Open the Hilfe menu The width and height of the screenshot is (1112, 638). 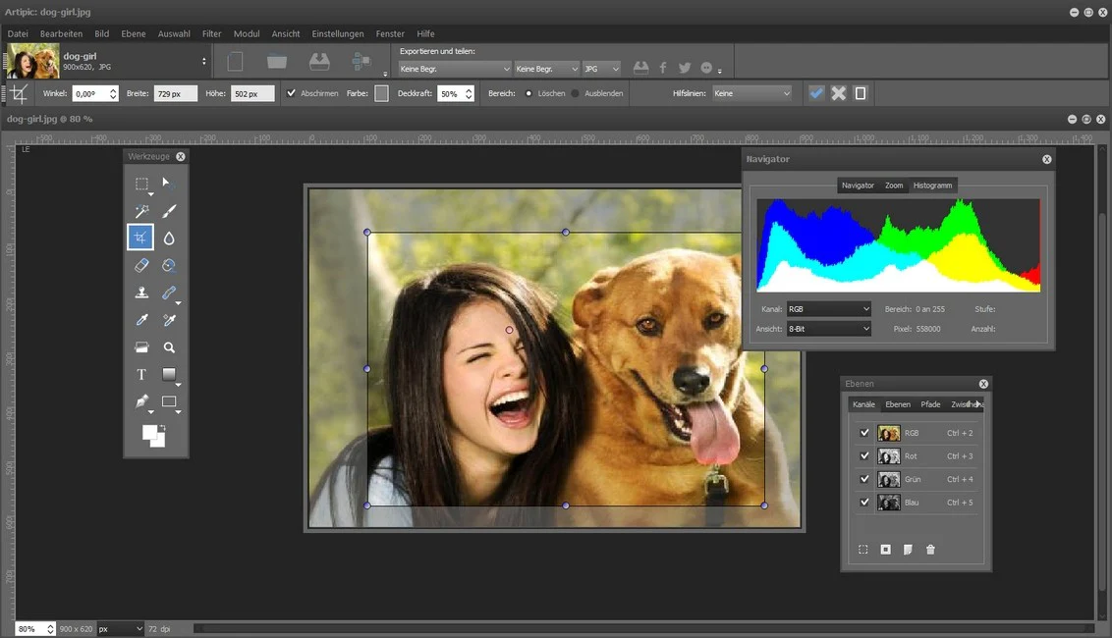pyautogui.click(x=425, y=33)
